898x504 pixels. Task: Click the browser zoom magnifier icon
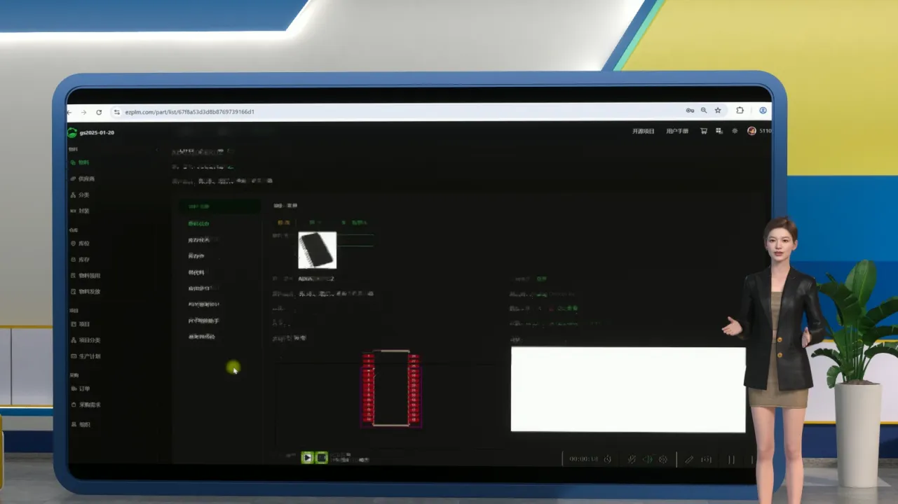[x=704, y=111]
